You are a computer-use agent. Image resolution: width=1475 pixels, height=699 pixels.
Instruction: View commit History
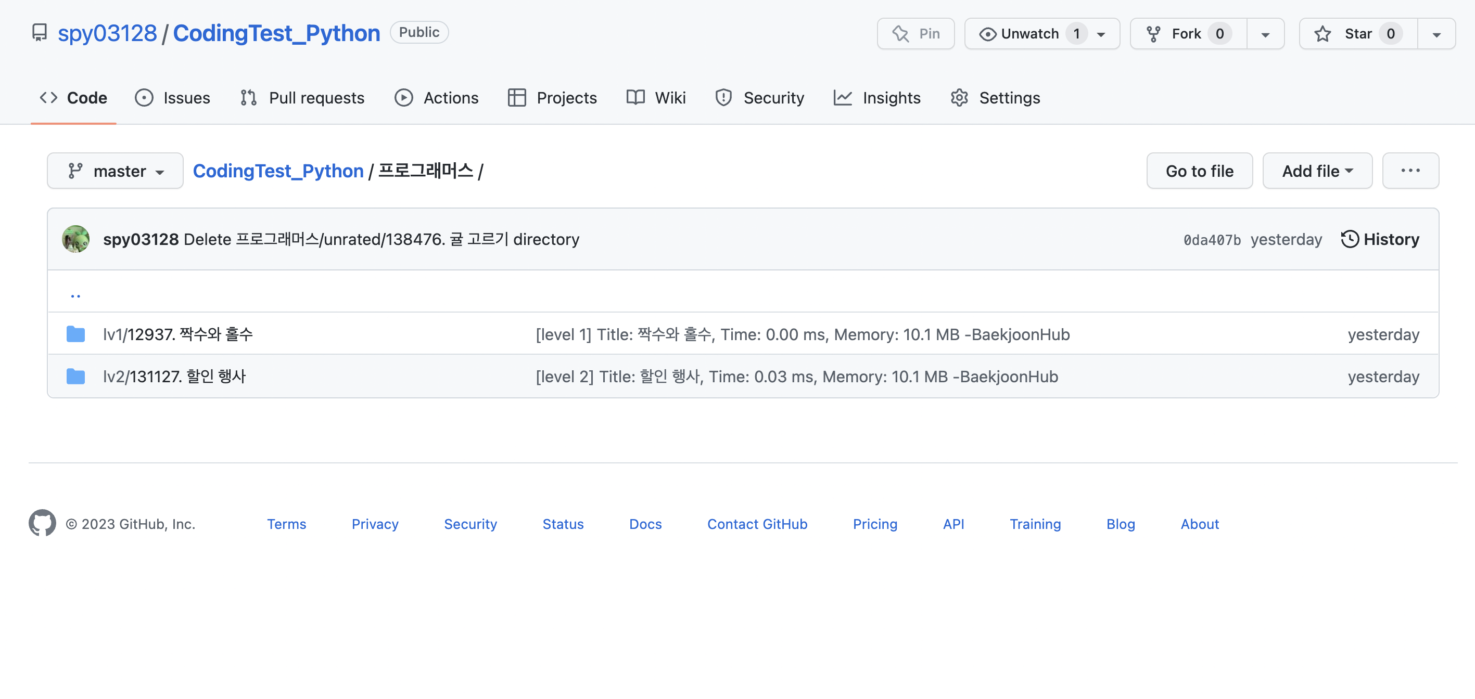coord(1380,239)
